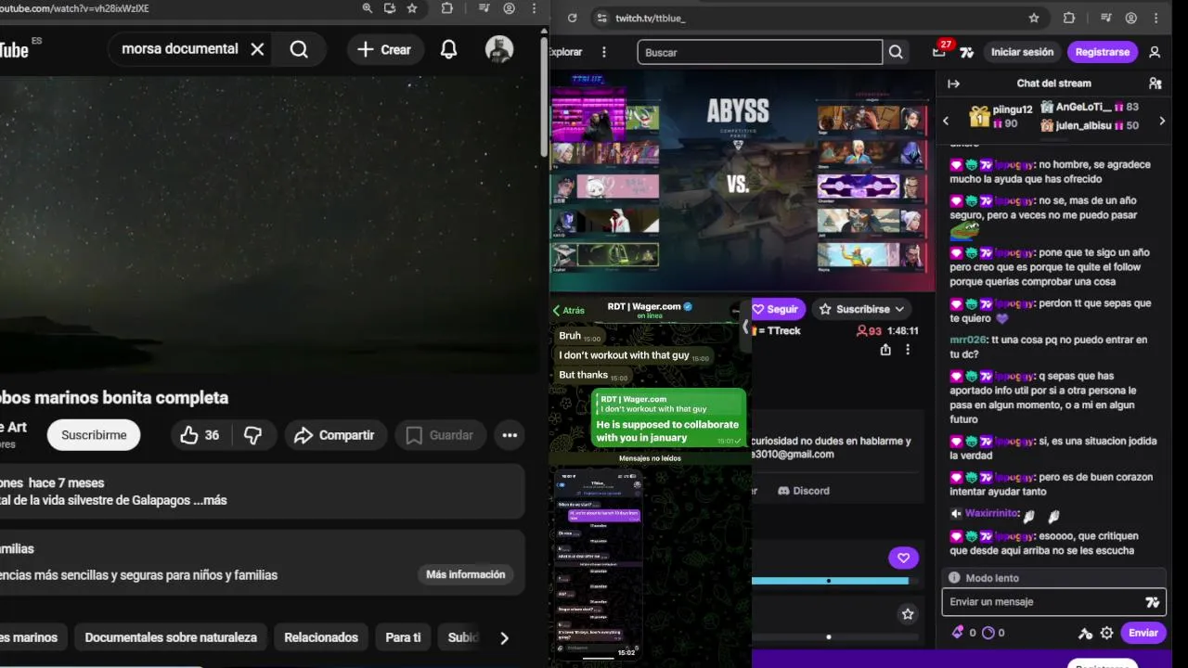Click Iniciar sesión on Twitch
Screen dimensions: 1188x668
point(1022,52)
